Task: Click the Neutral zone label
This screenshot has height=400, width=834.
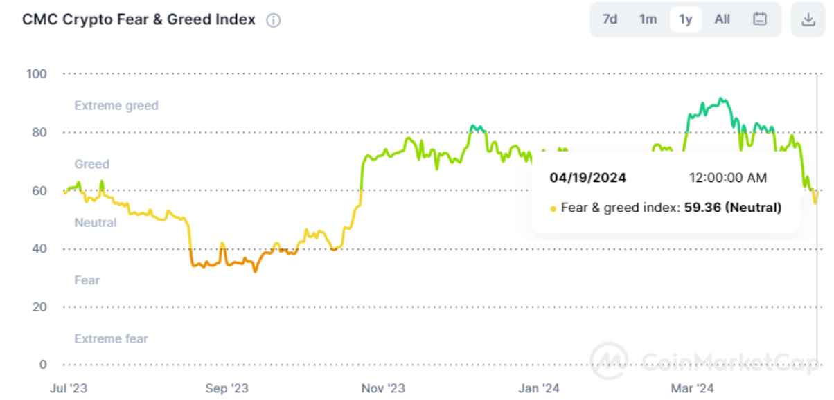Action: pos(96,222)
